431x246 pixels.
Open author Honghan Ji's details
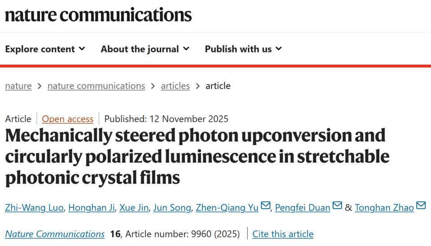[x=92, y=207]
